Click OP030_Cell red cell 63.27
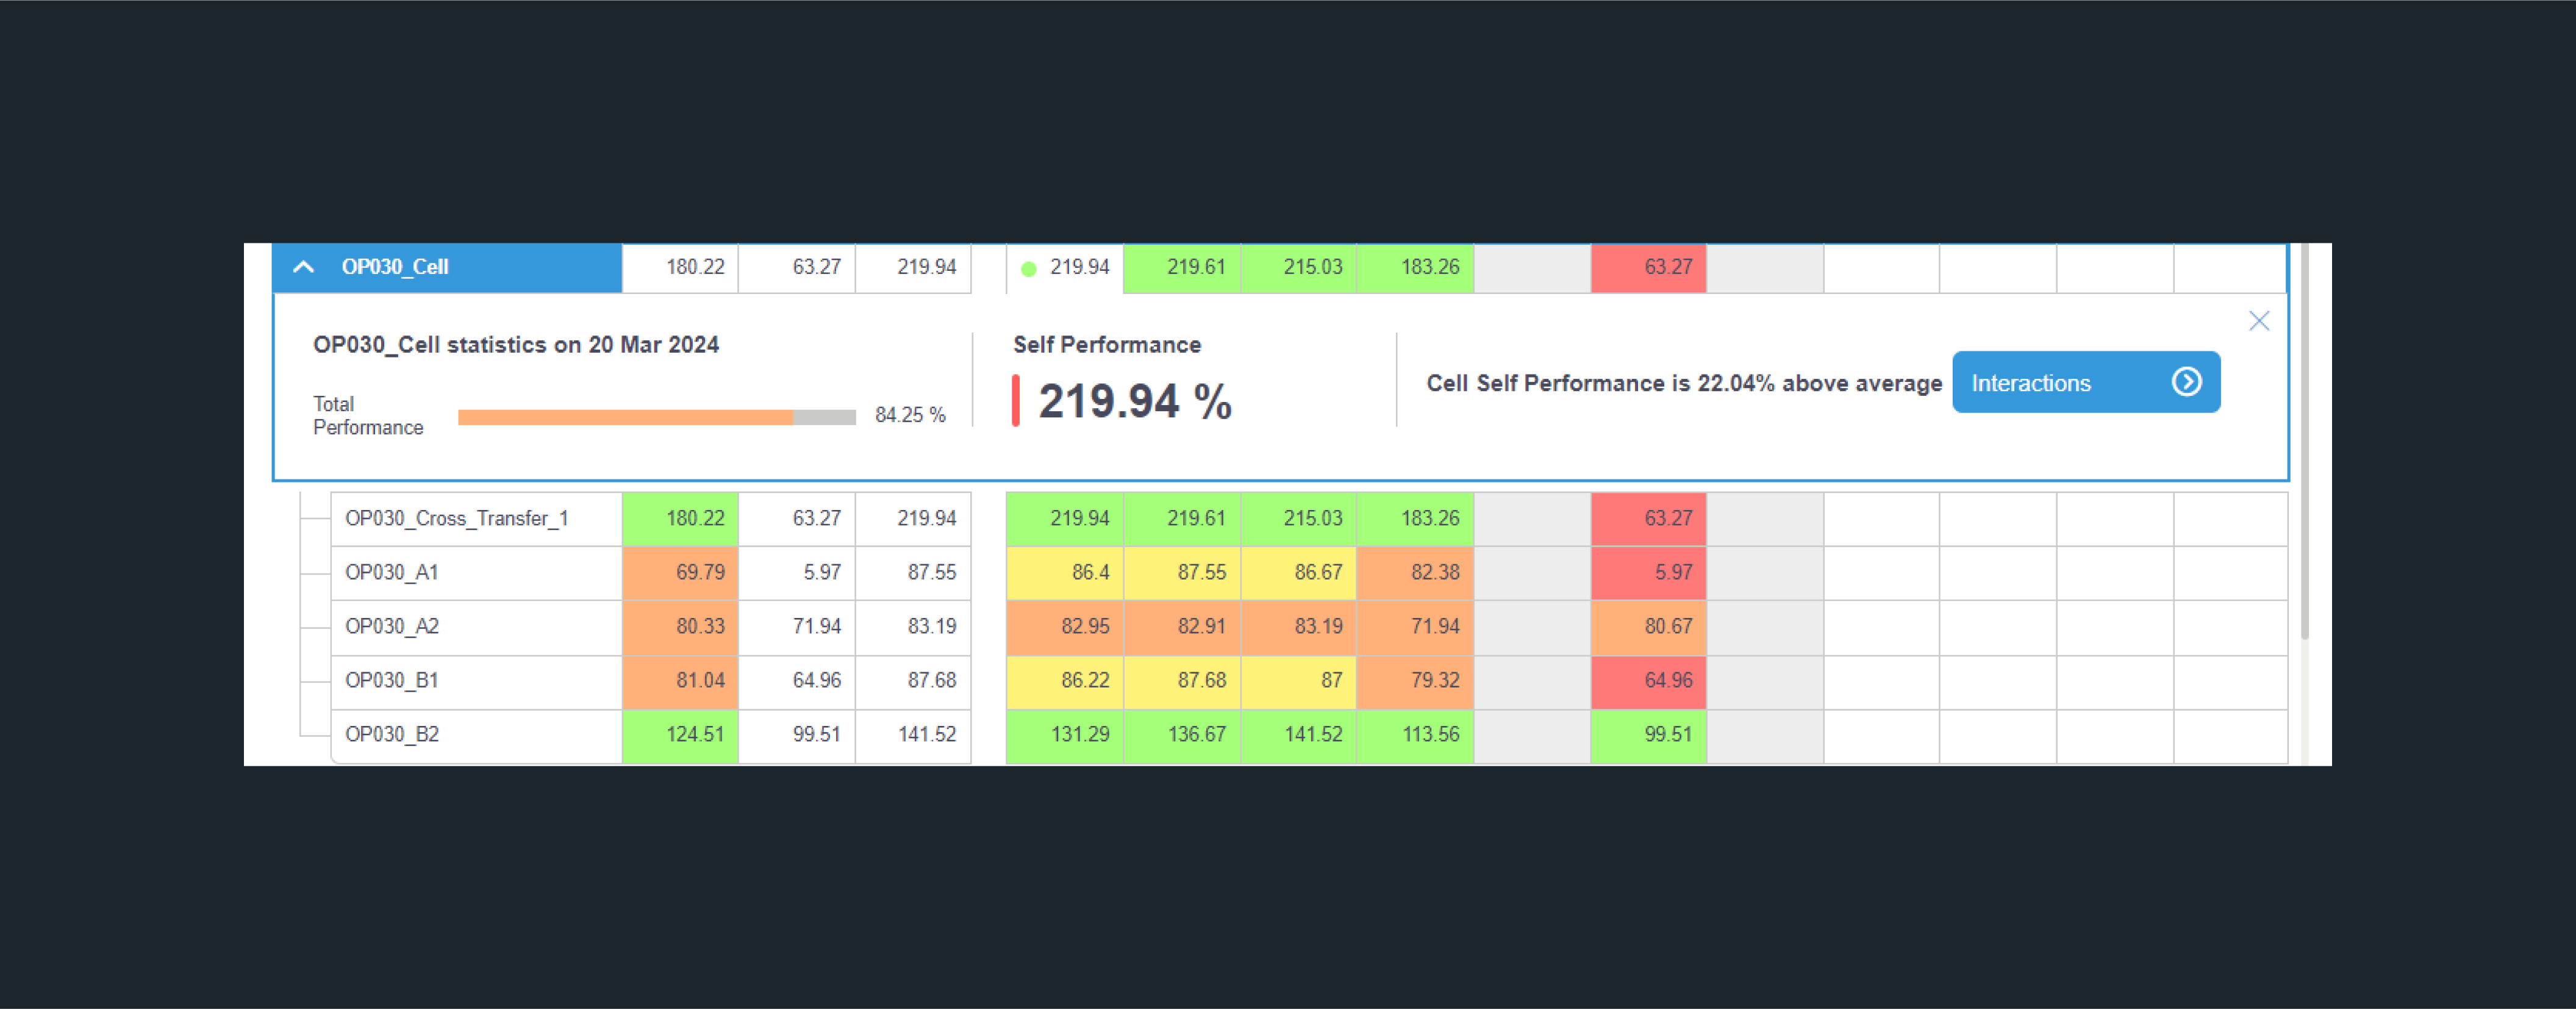The image size is (2576, 1009). pyautogui.click(x=1649, y=268)
